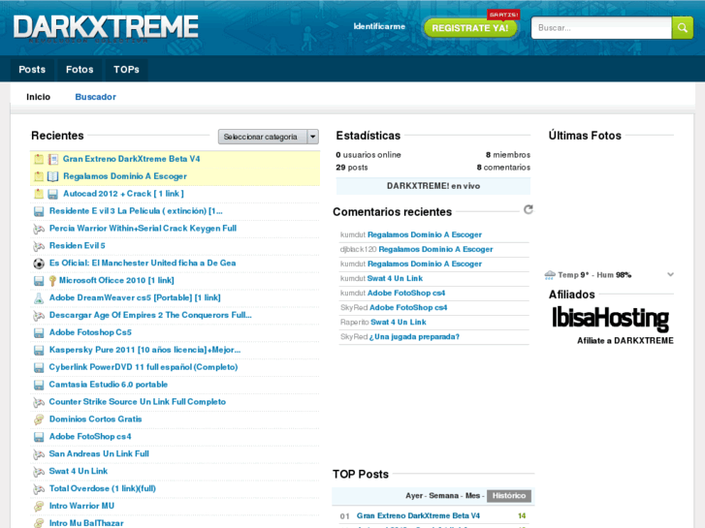Open Raperito's comment on Swat 4 Un Link
705x528 pixels.
399,323
